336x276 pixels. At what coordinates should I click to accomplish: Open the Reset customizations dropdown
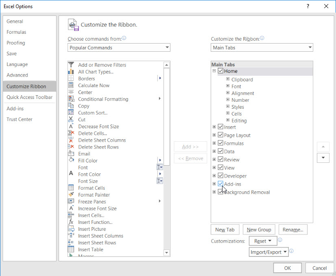click(x=263, y=241)
